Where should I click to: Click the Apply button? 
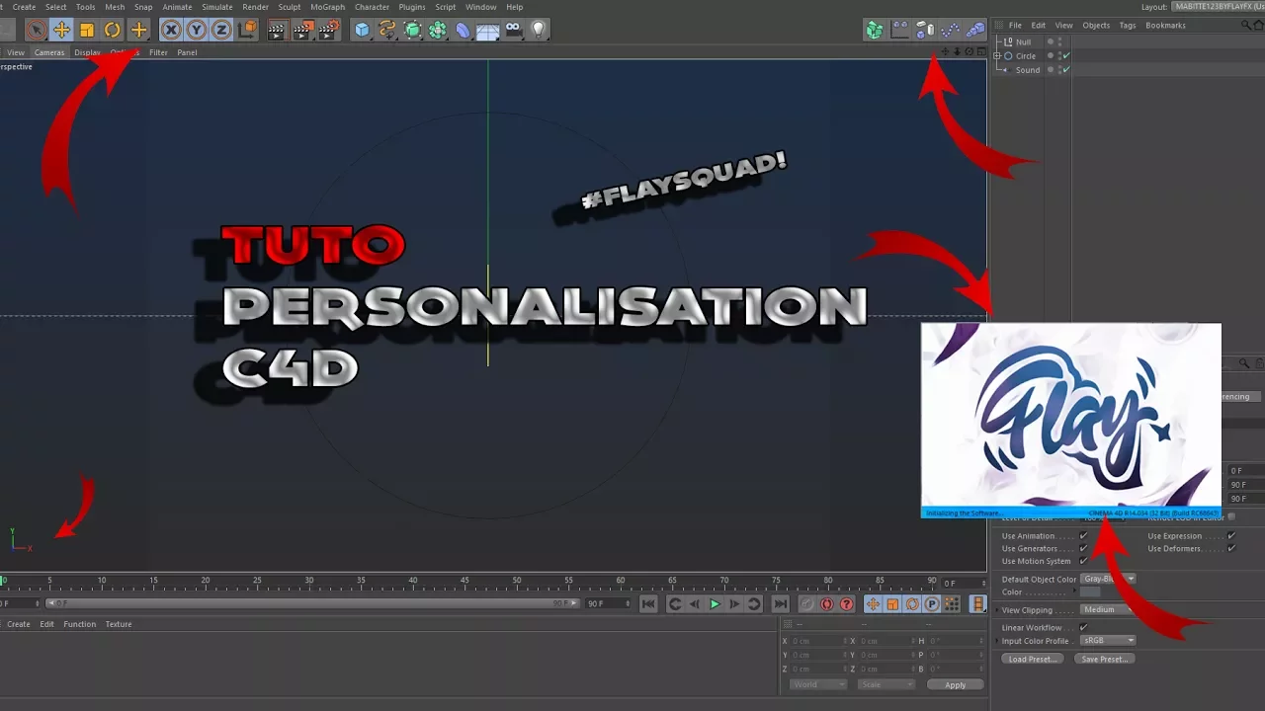(x=955, y=684)
